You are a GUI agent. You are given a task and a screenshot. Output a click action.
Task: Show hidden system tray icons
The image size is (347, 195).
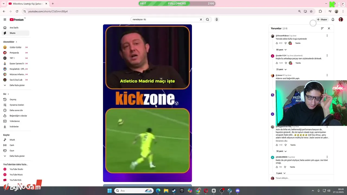313,191
